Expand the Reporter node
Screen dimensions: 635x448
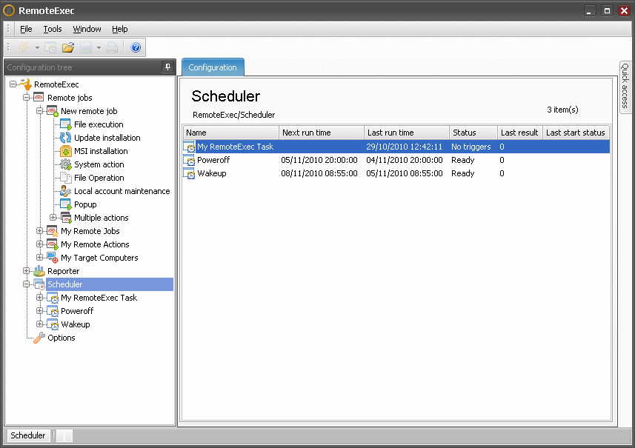(x=27, y=271)
